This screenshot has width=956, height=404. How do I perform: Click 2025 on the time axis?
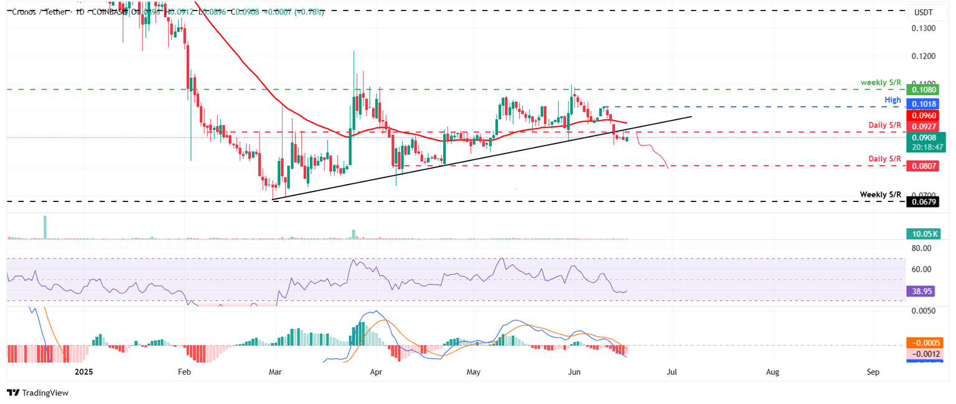(x=83, y=372)
